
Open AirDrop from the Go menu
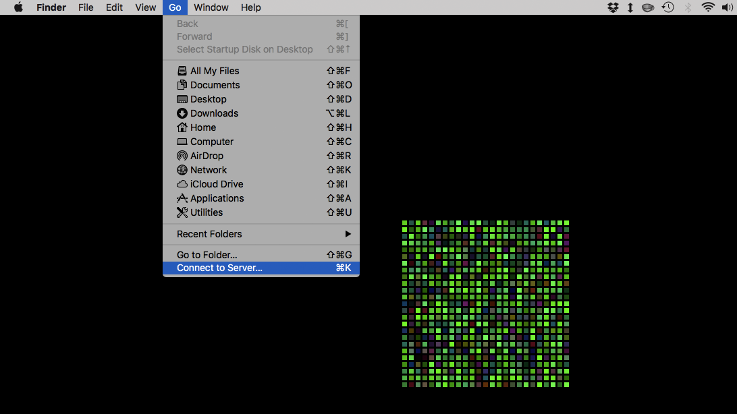(x=207, y=156)
